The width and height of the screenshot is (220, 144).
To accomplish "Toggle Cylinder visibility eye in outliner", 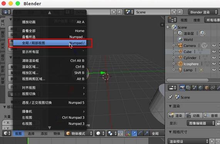I will tap(214, 57).
